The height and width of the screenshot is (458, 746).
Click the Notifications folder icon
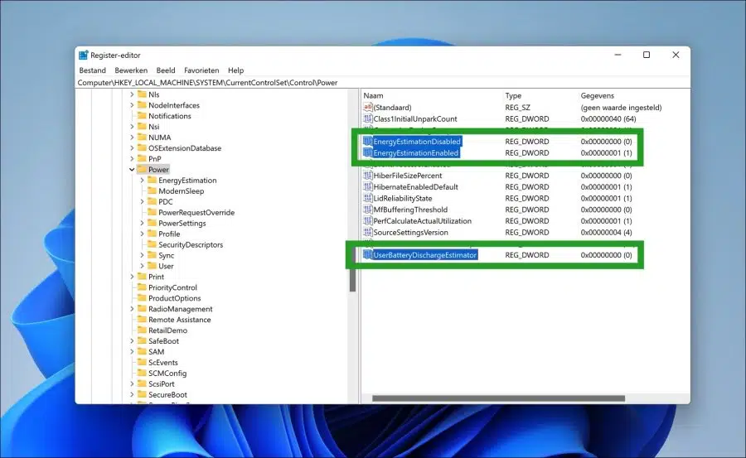point(142,116)
